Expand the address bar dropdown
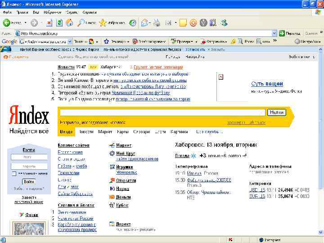This screenshot has width=324, height=243. point(274,33)
